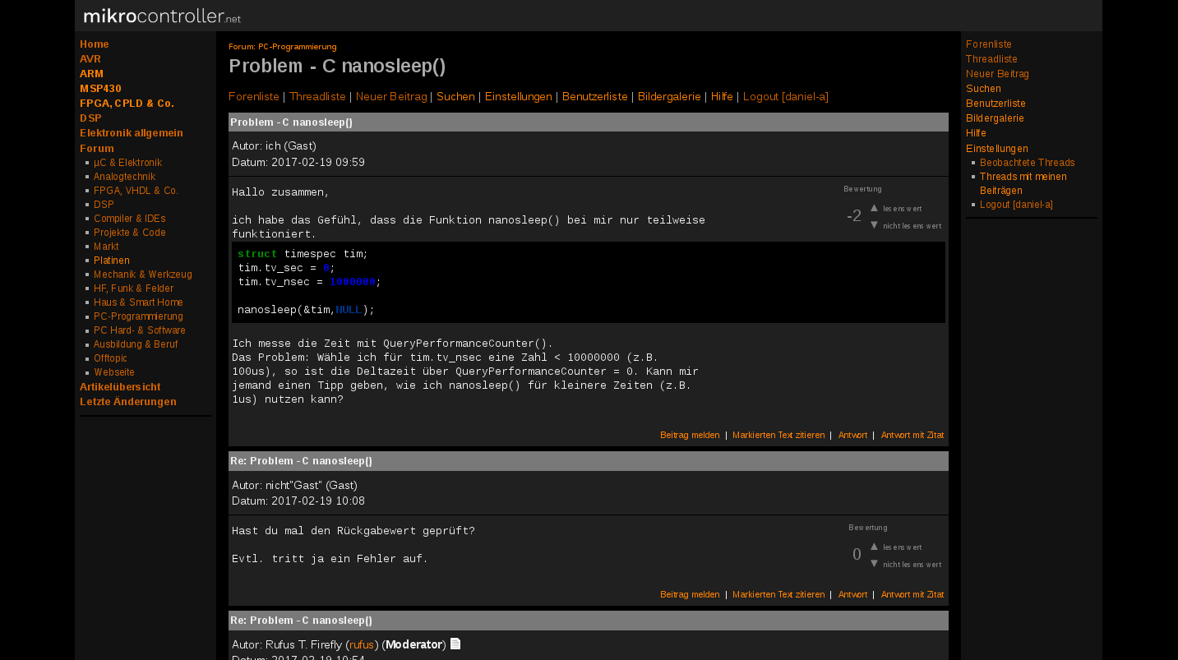1178x660 pixels.
Task: Click Markierten Text zitieren on second post
Action: click(x=778, y=595)
